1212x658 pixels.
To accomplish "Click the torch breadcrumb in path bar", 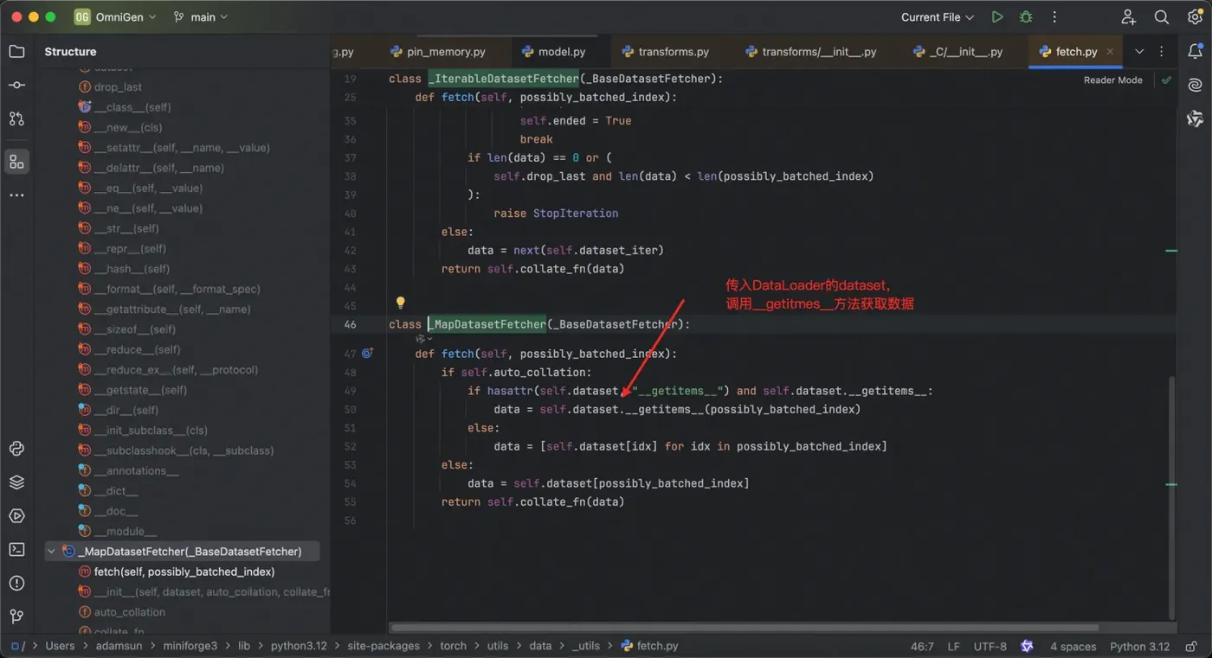I will [453, 646].
